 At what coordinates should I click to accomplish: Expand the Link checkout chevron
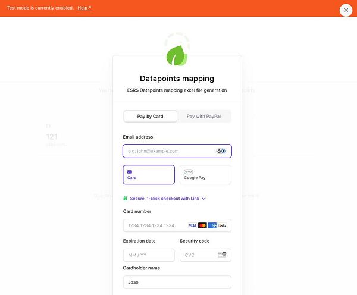point(204,198)
